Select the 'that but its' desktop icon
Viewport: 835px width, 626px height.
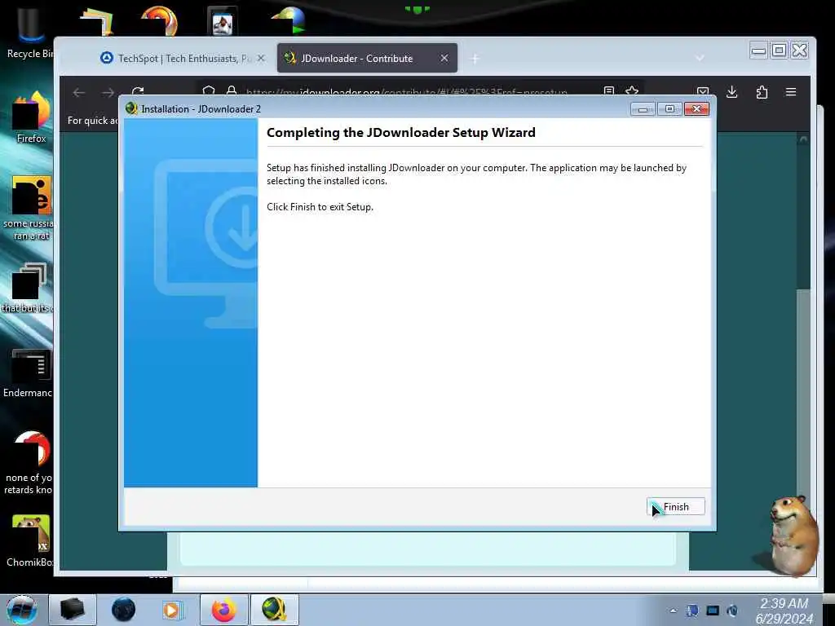28,288
